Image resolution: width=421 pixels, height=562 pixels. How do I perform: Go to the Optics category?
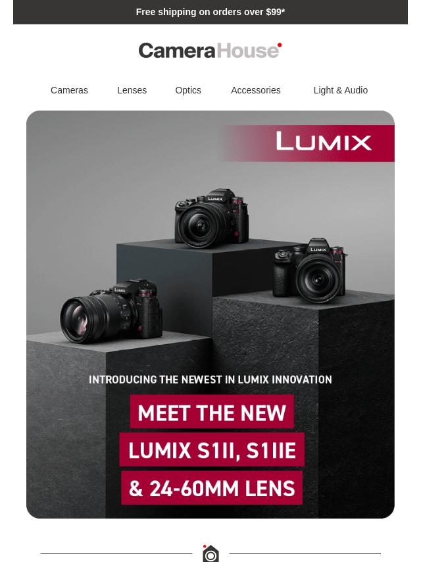coord(188,90)
